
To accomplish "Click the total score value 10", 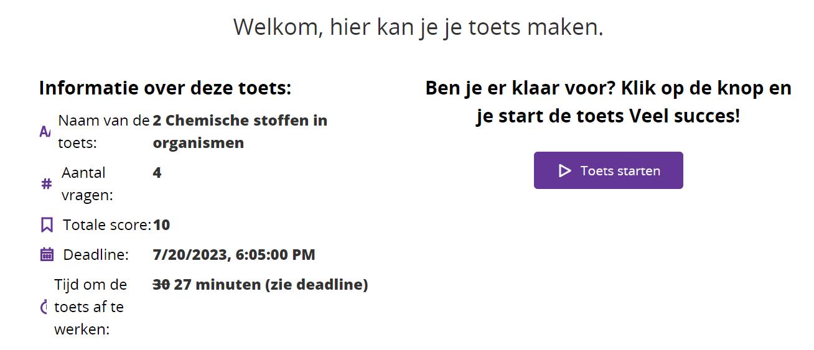I will tap(161, 224).
